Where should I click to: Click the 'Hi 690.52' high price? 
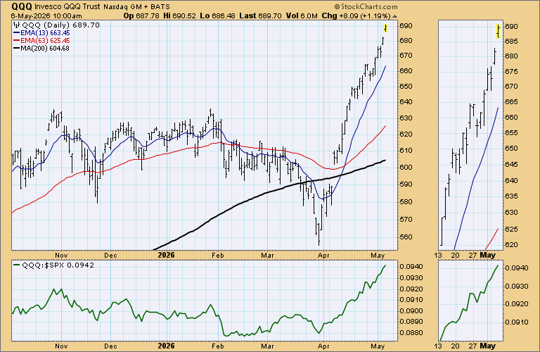(x=179, y=16)
